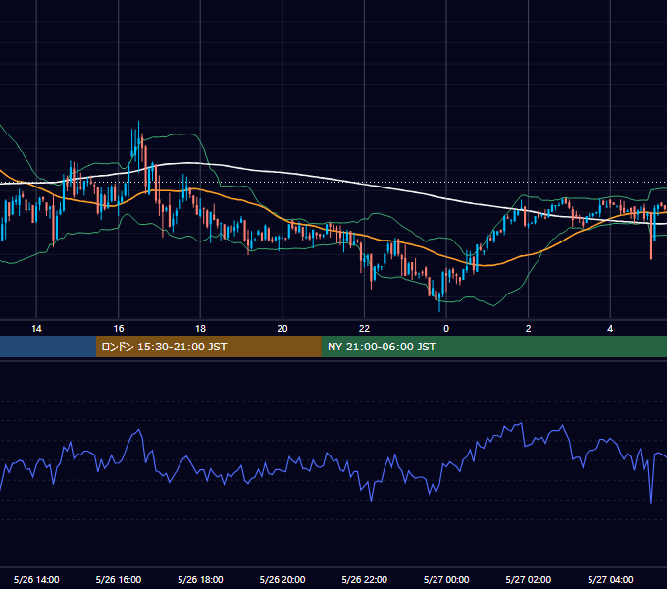The image size is (667, 589).
Task: Click the 5/26 20:00 date label
Action: tap(282, 579)
